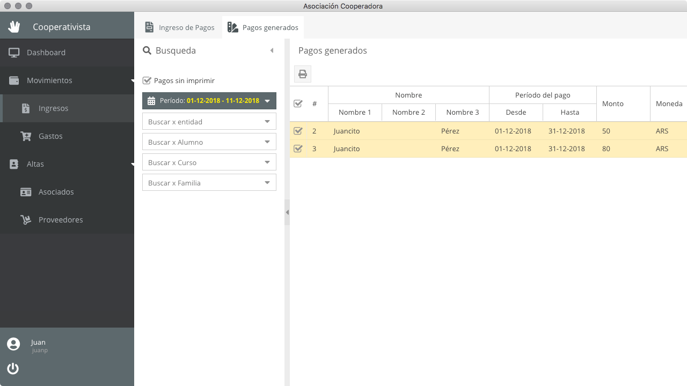Click the Nombre 3 column header
This screenshot has width=687, height=386.
point(462,113)
